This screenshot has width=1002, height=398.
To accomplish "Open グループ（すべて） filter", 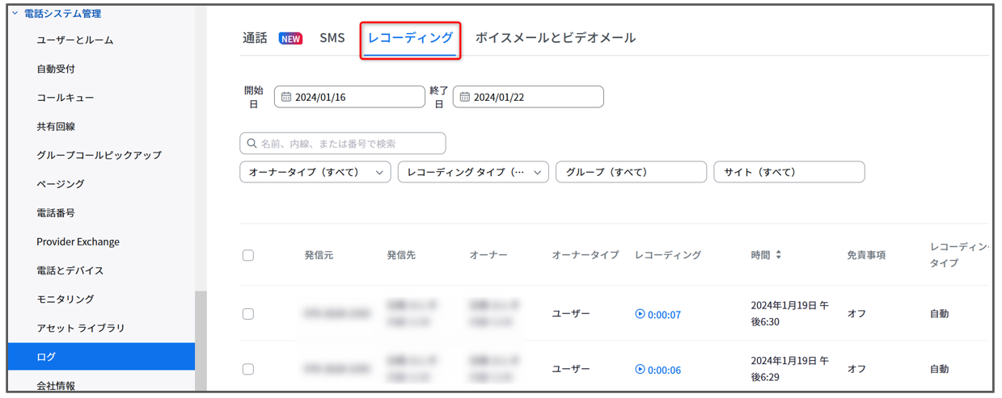I will pos(632,172).
